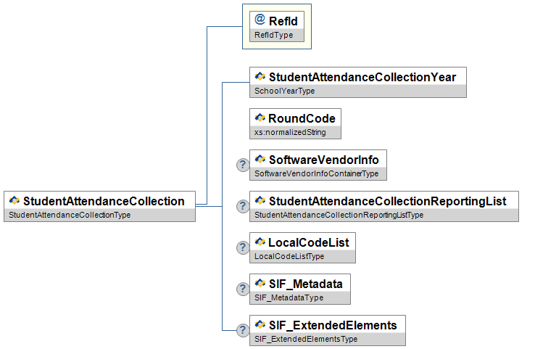Follow the LocalCodeListType type label

point(289,256)
